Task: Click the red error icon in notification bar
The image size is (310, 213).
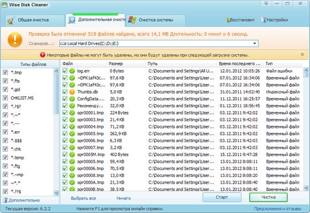Action: 43,55
